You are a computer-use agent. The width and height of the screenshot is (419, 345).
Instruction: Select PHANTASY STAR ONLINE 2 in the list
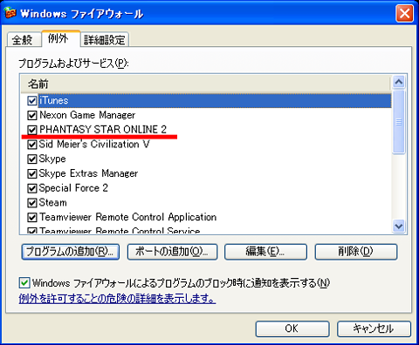coord(103,129)
